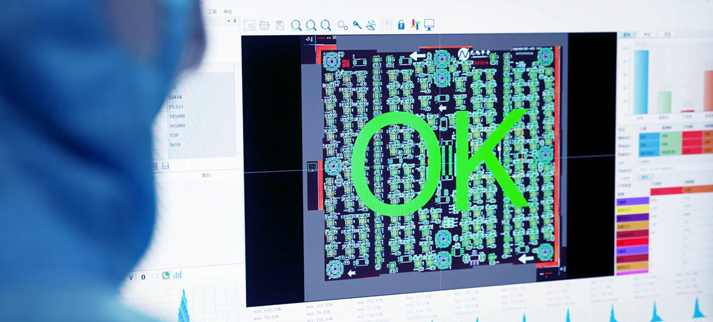Click the green bar in chart
Image resolution: width=713 pixels, height=322 pixels.
tap(664, 102)
